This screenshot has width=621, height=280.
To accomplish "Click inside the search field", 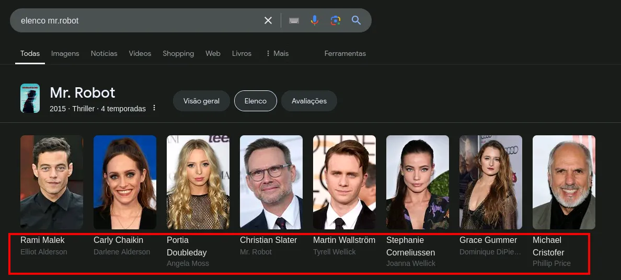I will point(136,20).
